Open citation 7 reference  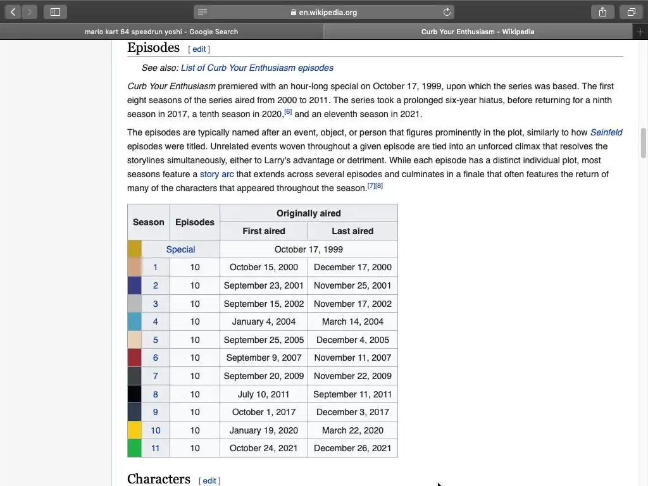371,186
